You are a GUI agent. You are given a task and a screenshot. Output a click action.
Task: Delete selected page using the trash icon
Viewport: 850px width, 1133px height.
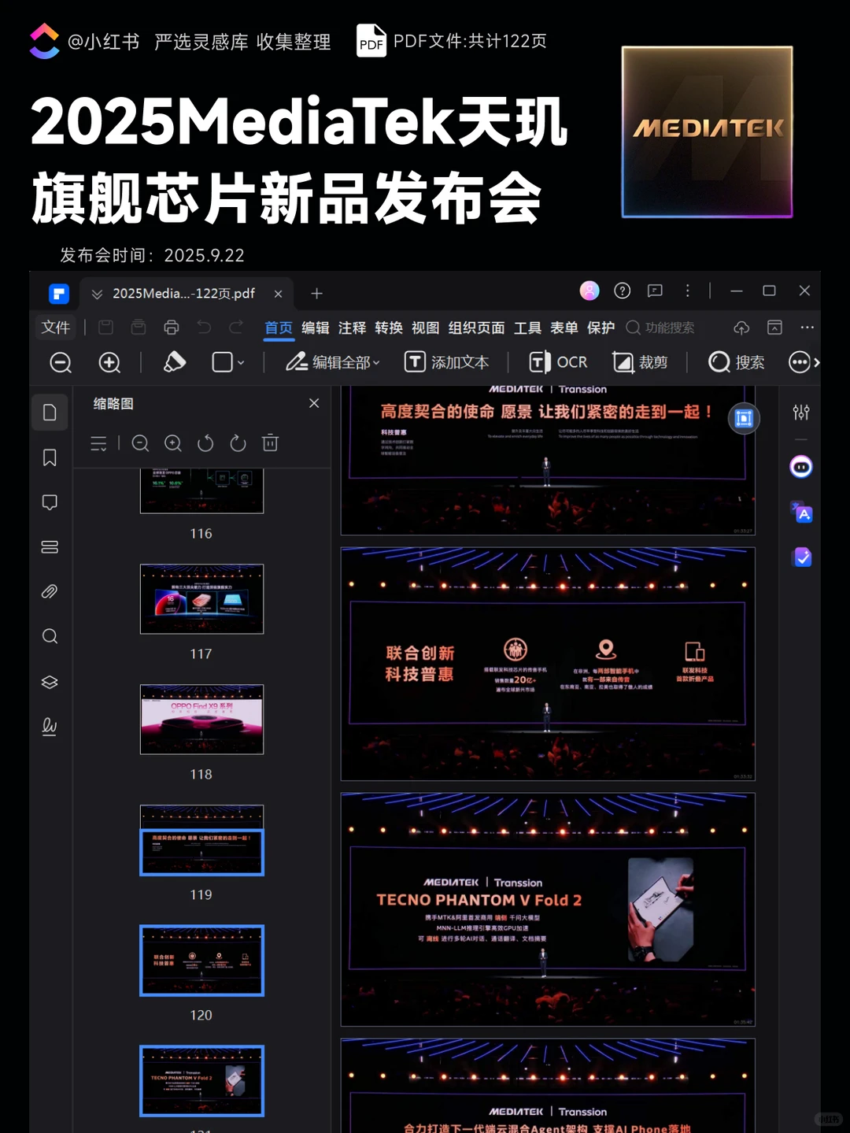[271, 443]
